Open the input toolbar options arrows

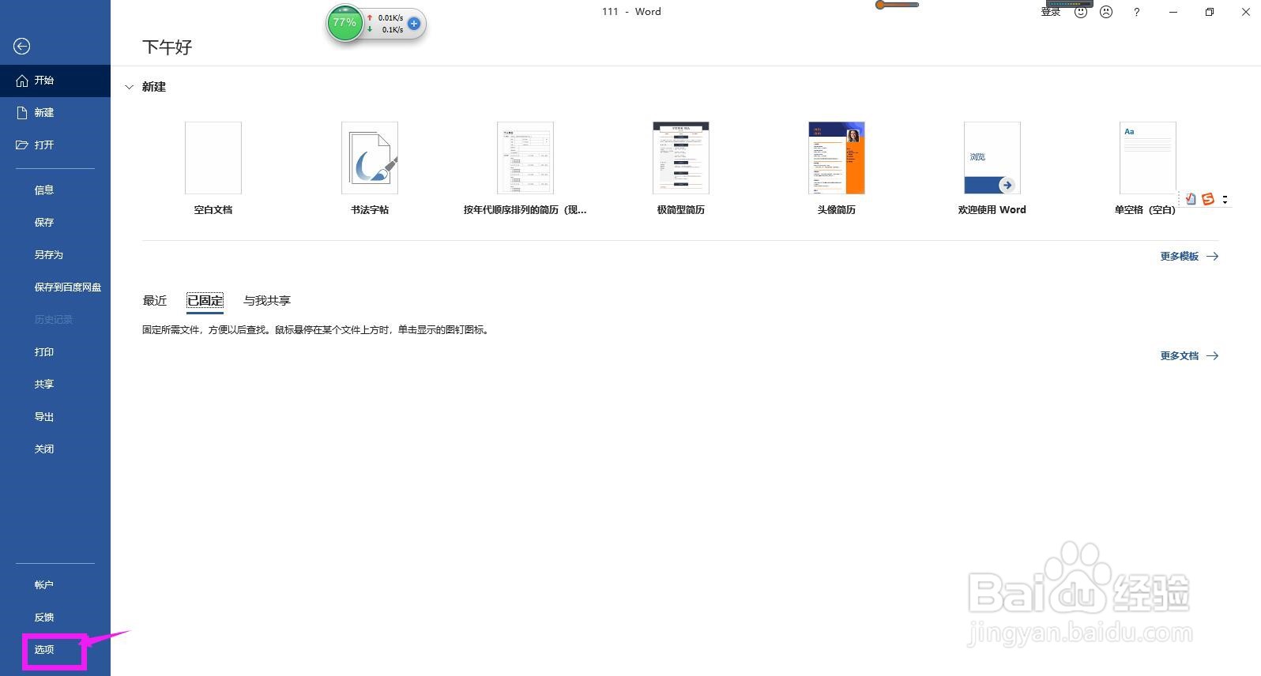[x=1225, y=199]
